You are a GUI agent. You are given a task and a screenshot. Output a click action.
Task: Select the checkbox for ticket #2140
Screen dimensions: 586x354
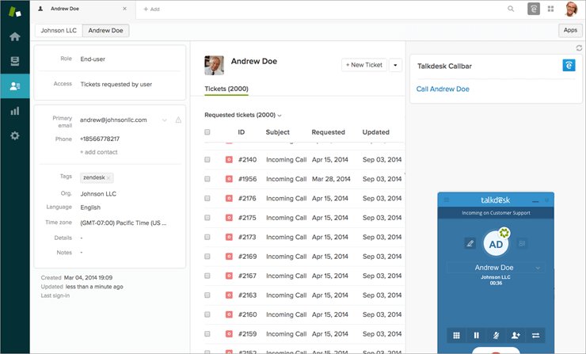coord(207,159)
